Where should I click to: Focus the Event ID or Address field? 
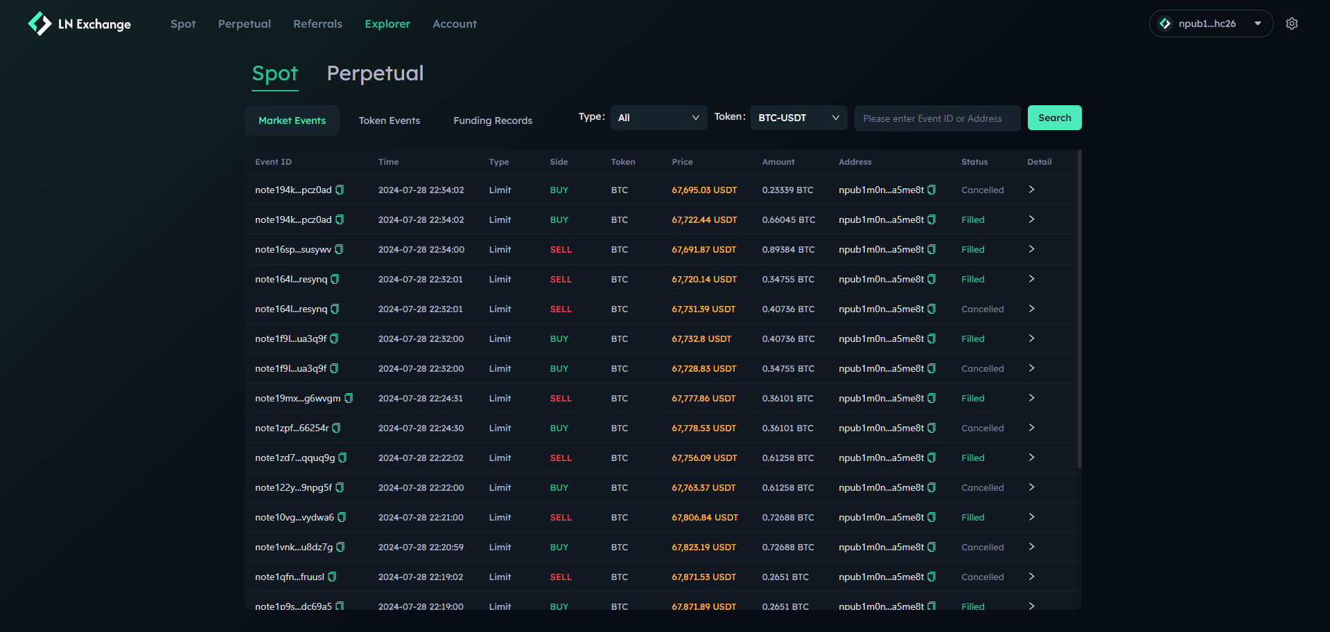click(936, 118)
